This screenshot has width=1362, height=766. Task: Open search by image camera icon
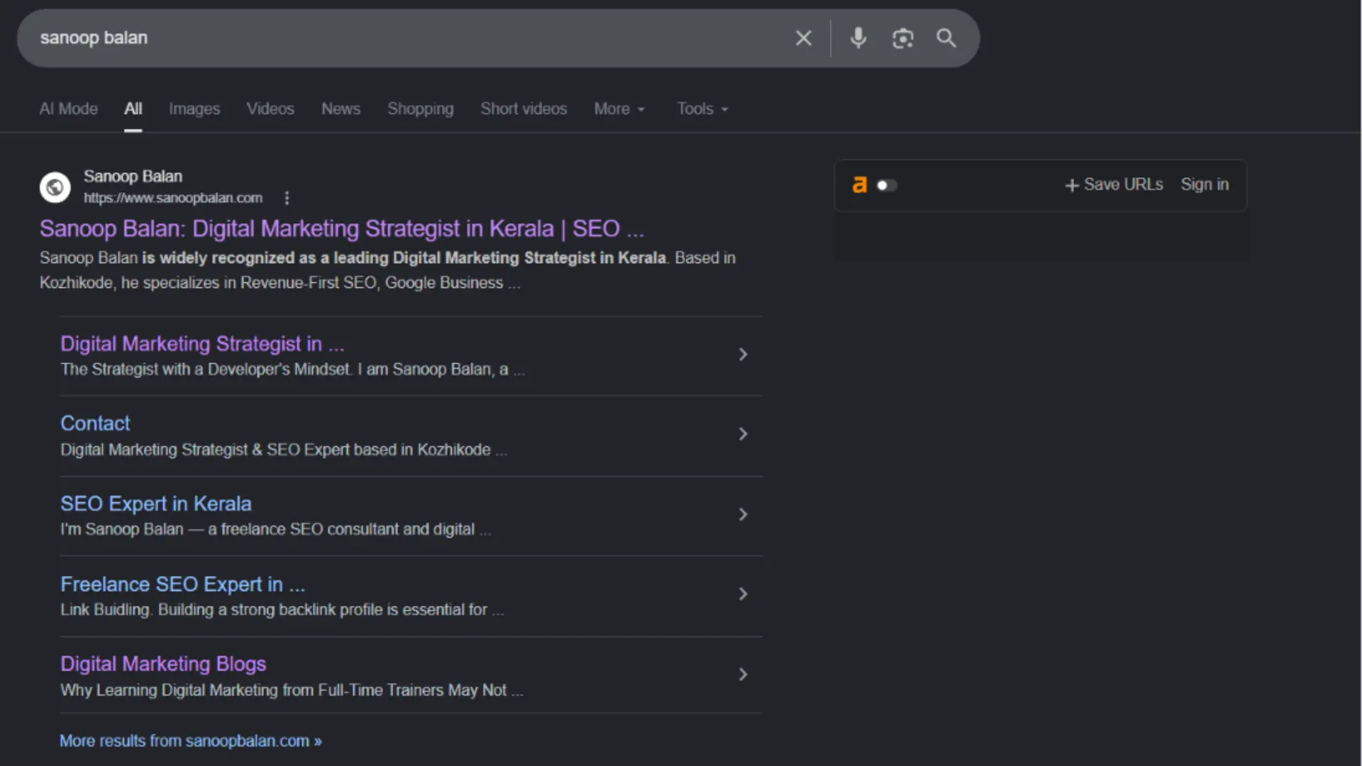pyautogui.click(x=902, y=38)
